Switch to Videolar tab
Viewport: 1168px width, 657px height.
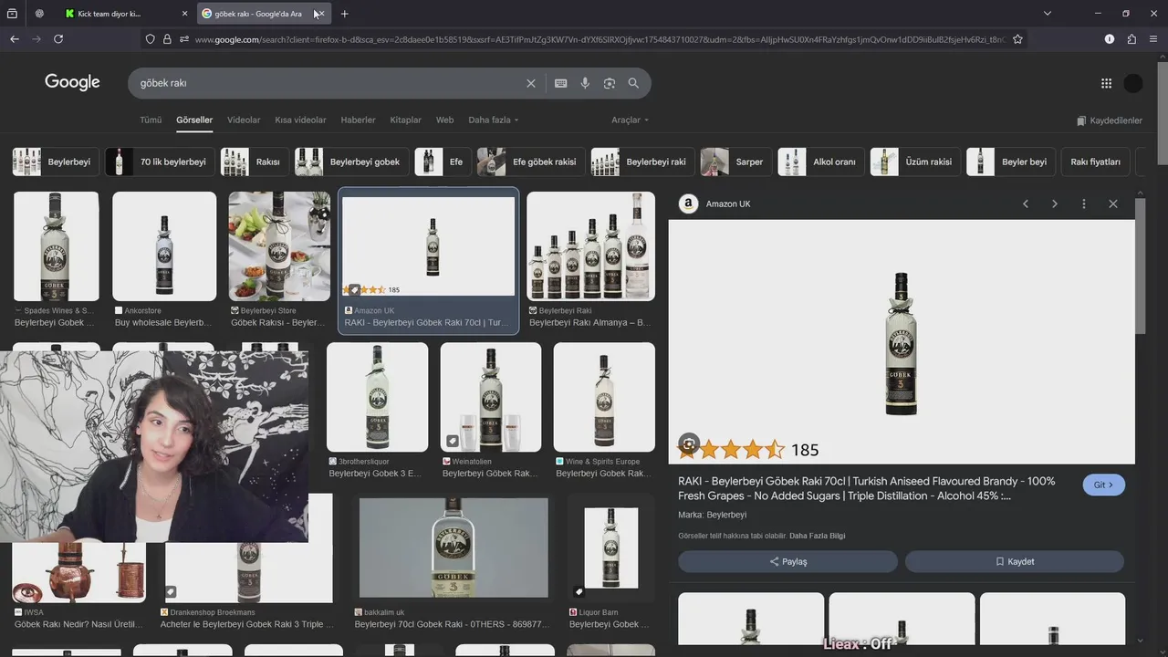click(244, 120)
